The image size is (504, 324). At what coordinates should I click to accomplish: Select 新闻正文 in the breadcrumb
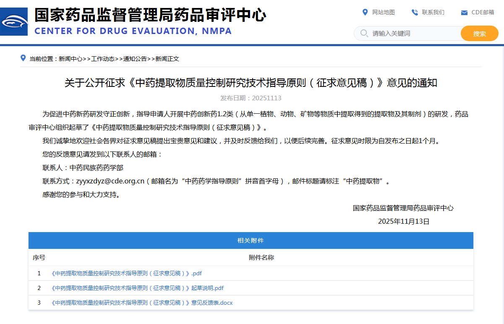point(167,59)
